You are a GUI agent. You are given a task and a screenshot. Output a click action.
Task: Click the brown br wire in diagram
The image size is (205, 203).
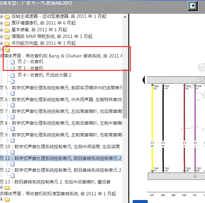(x=184, y=113)
